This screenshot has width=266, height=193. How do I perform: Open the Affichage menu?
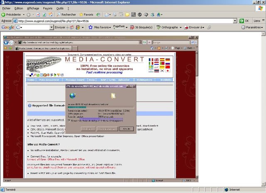34,8
